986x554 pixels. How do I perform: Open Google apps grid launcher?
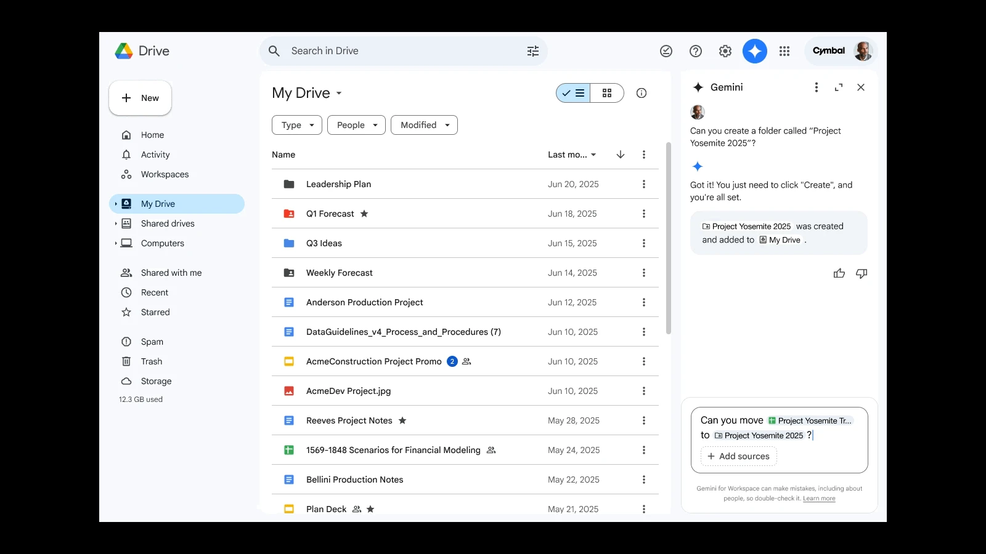(x=784, y=51)
